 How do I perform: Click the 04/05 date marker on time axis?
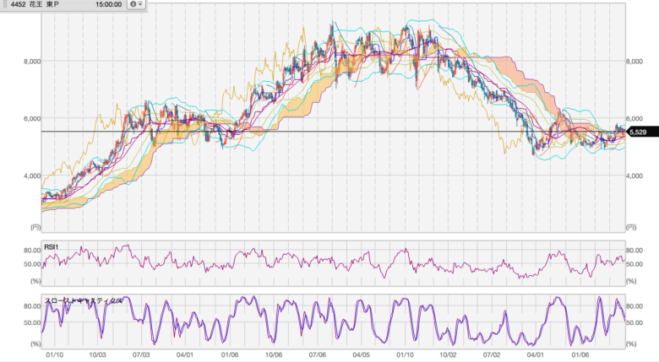362,356
